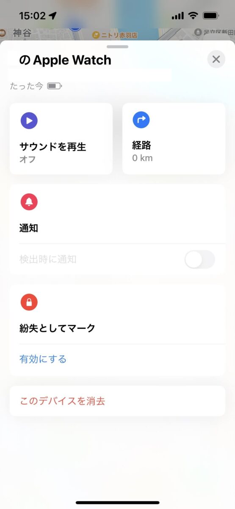Tap the status bar battery indicator

tap(210, 16)
